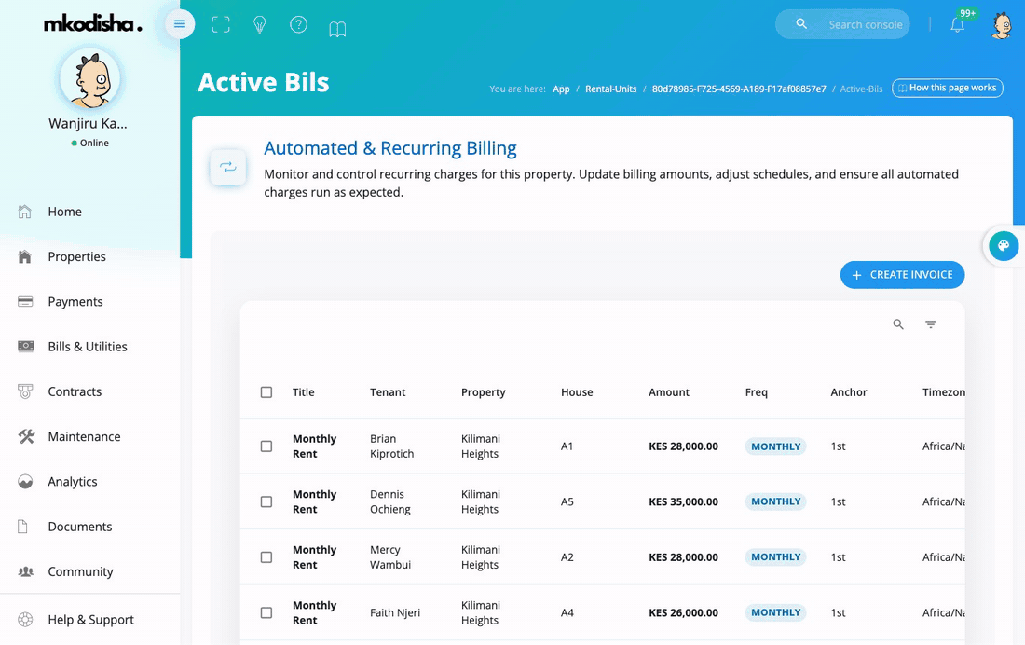Viewport: 1025px width, 645px height.
Task: Sort by the Tenant column header
Action: (x=388, y=392)
